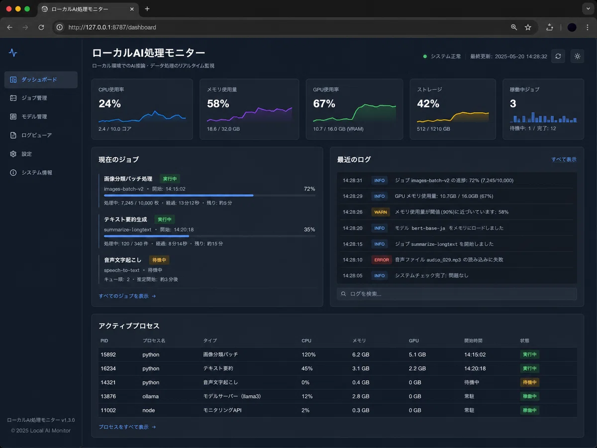
Task: Click the プロセスをすべて表示 link
Action: (127, 427)
